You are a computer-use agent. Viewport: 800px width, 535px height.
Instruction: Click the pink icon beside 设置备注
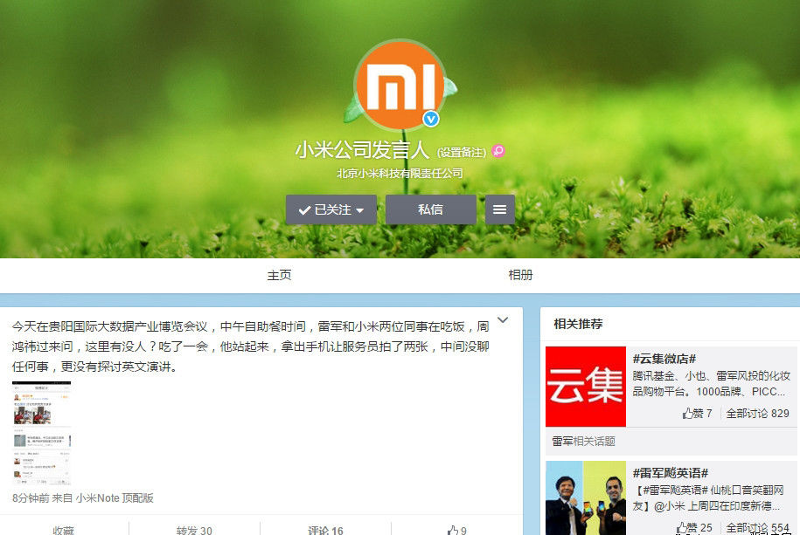(x=498, y=151)
